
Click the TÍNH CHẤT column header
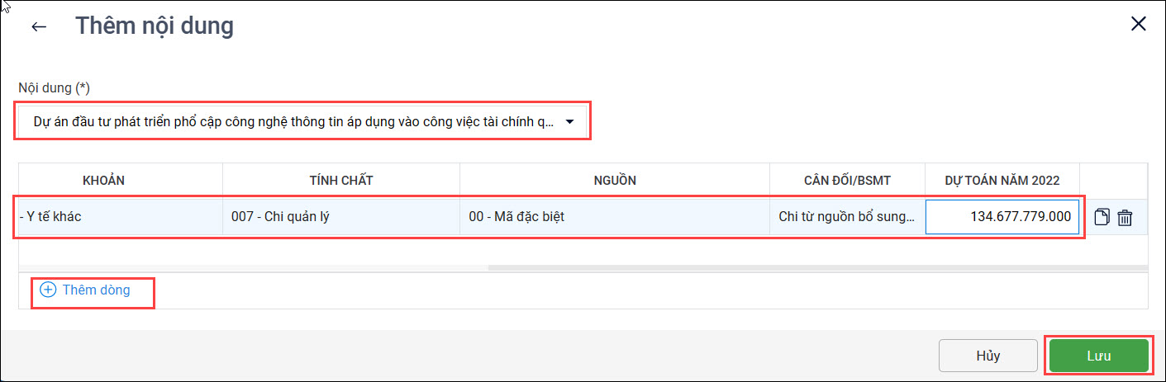click(x=340, y=181)
